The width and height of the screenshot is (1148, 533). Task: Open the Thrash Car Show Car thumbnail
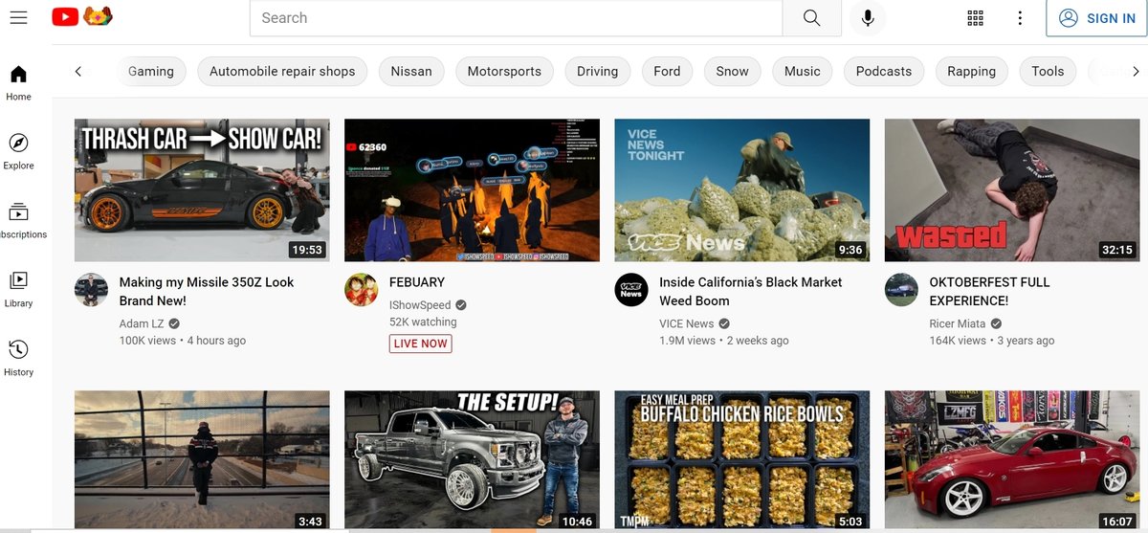click(x=202, y=189)
